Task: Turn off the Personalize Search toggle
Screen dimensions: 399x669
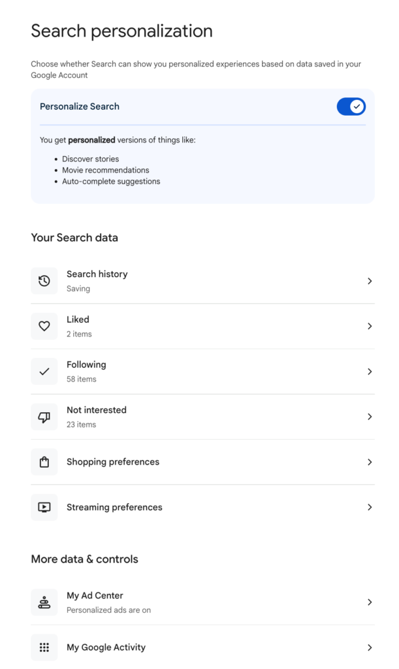Action: 351,106
